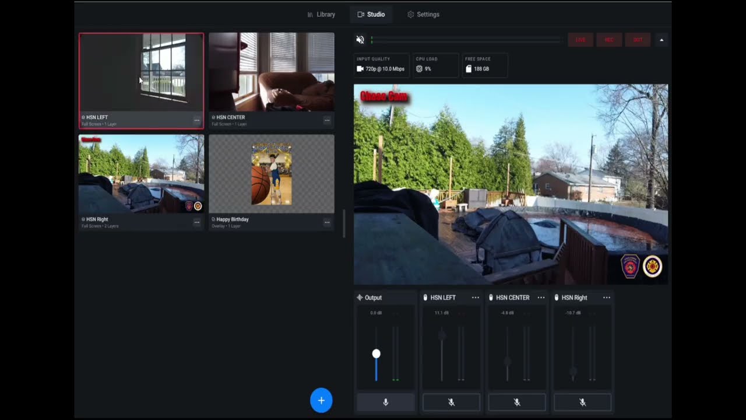The image size is (746, 420).
Task: Click the audio source icon beside HSN LEFT channel
Action: [x=426, y=297]
